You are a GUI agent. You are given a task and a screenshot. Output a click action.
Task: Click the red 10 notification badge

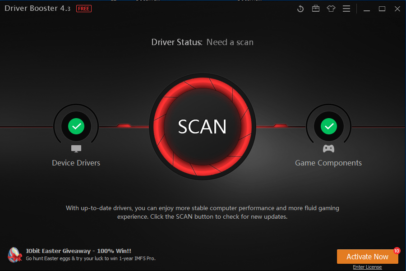click(x=397, y=250)
